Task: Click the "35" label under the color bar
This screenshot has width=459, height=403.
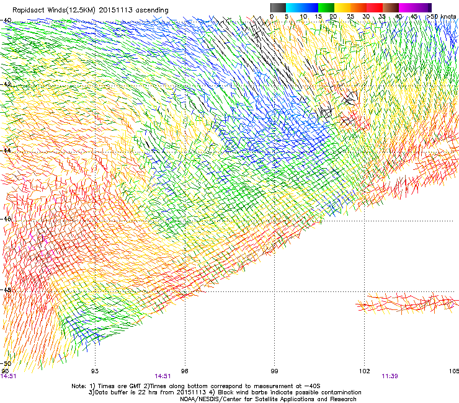Action: click(382, 16)
